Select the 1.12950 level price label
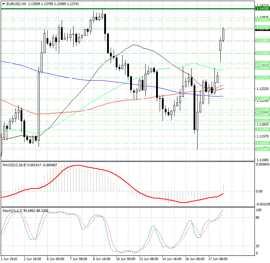This screenshot has width=270, height=263. [x=262, y=68]
